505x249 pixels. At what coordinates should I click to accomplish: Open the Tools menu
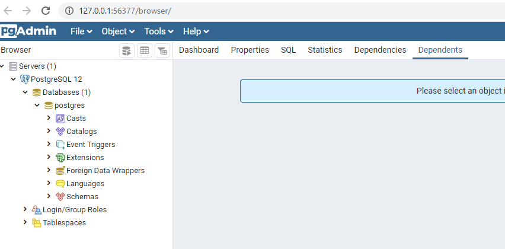coord(159,31)
